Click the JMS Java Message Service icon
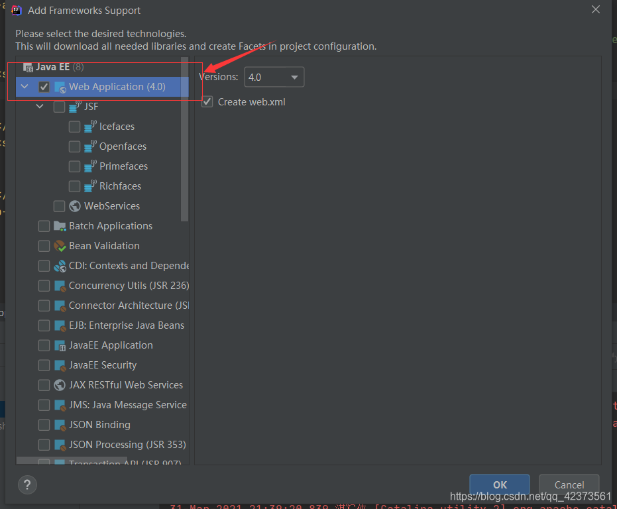 point(60,406)
